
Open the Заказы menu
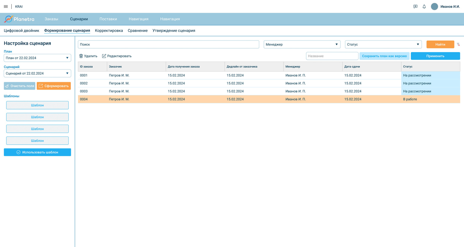(51, 19)
